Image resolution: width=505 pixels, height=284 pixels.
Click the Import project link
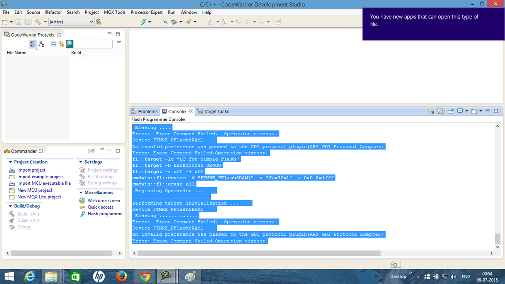point(31,170)
